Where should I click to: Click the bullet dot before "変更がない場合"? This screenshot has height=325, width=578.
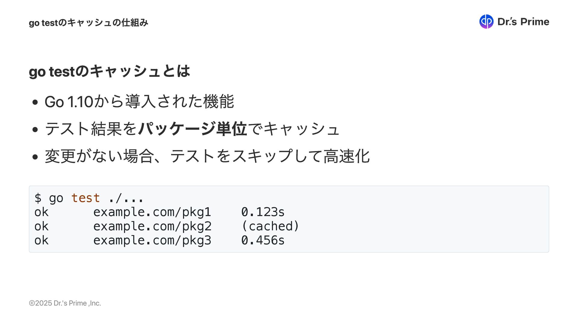coord(35,157)
